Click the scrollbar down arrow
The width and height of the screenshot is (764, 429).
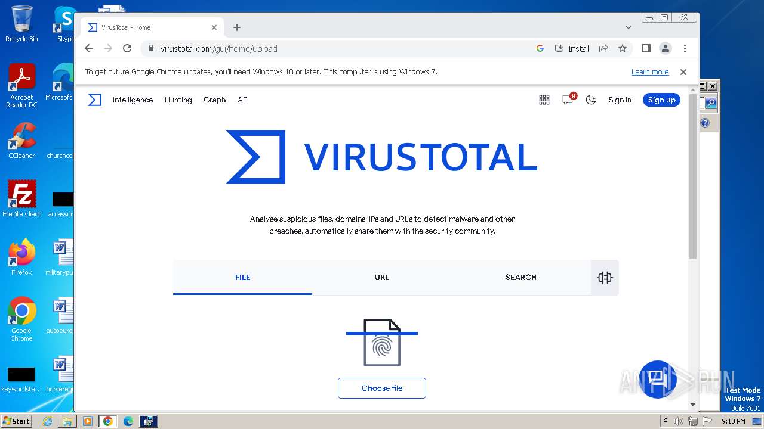point(693,405)
